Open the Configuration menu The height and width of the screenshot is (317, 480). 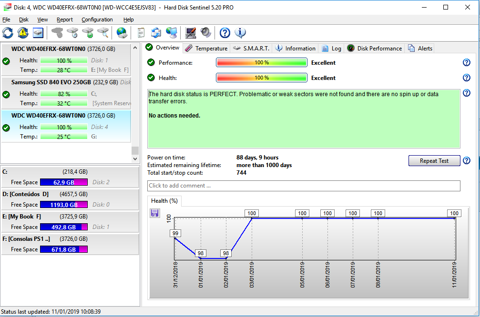[97, 20]
